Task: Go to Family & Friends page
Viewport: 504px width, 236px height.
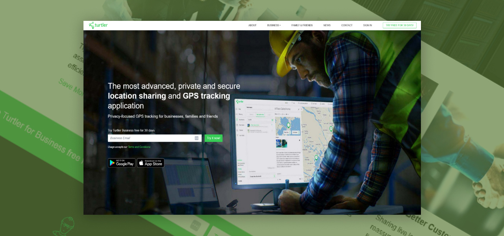Action: tap(302, 25)
